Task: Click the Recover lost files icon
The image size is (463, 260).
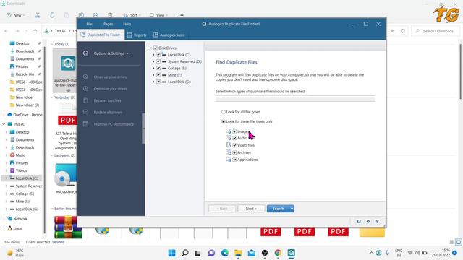Action: click(x=85, y=100)
